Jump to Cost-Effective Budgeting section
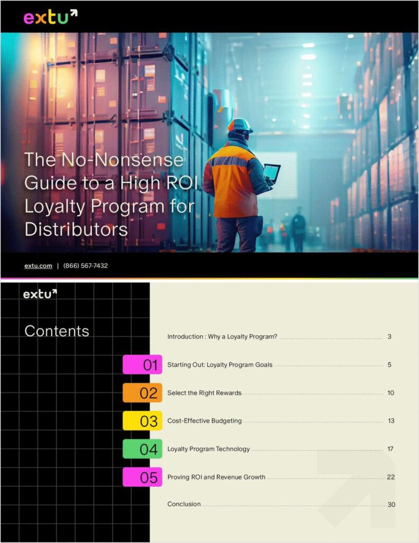The height and width of the screenshot is (543, 419). 204,421
